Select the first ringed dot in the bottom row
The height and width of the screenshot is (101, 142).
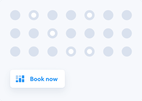[x=71, y=52]
